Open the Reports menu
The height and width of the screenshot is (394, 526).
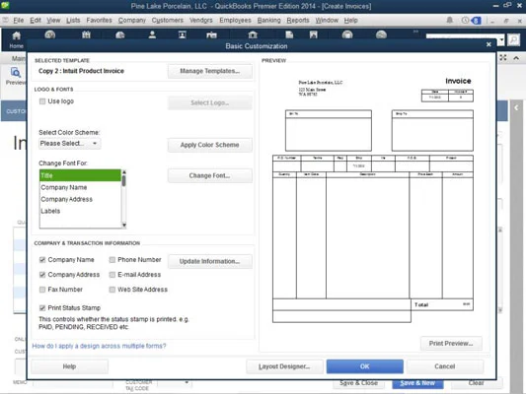(298, 21)
